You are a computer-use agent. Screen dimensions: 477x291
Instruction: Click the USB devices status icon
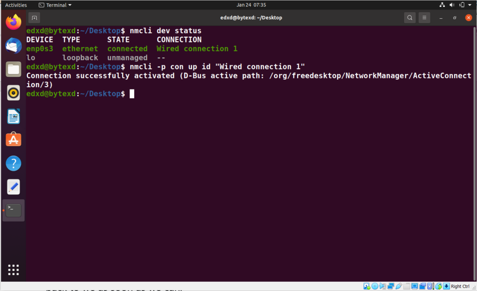[398, 286]
